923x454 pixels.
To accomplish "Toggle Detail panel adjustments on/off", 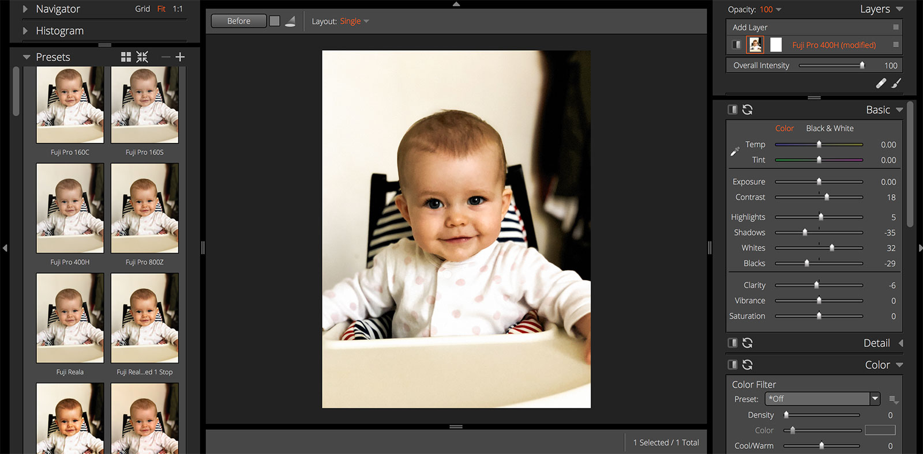I will coord(733,343).
